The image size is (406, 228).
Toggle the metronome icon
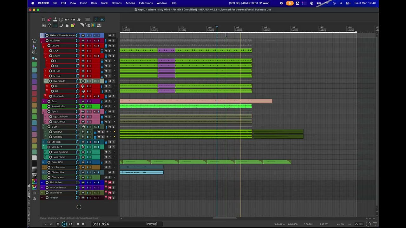click(x=79, y=20)
